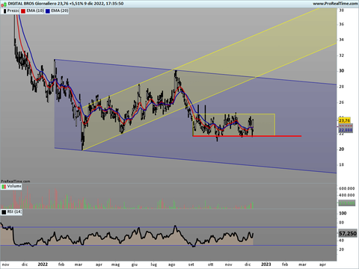The width and height of the screenshot is (359, 269).
Task: Click the Volume panel label
Action: coord(14,186)
